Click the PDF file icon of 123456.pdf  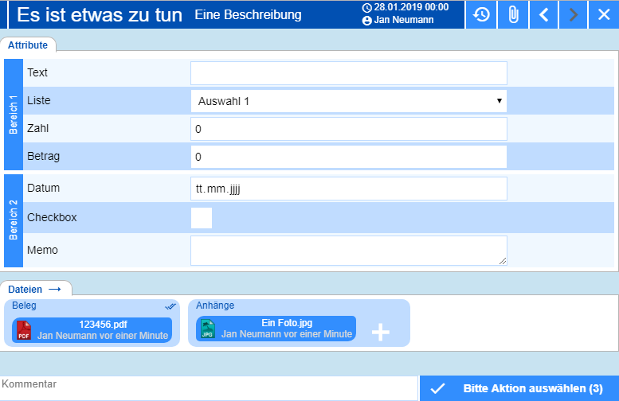point(24,330)
